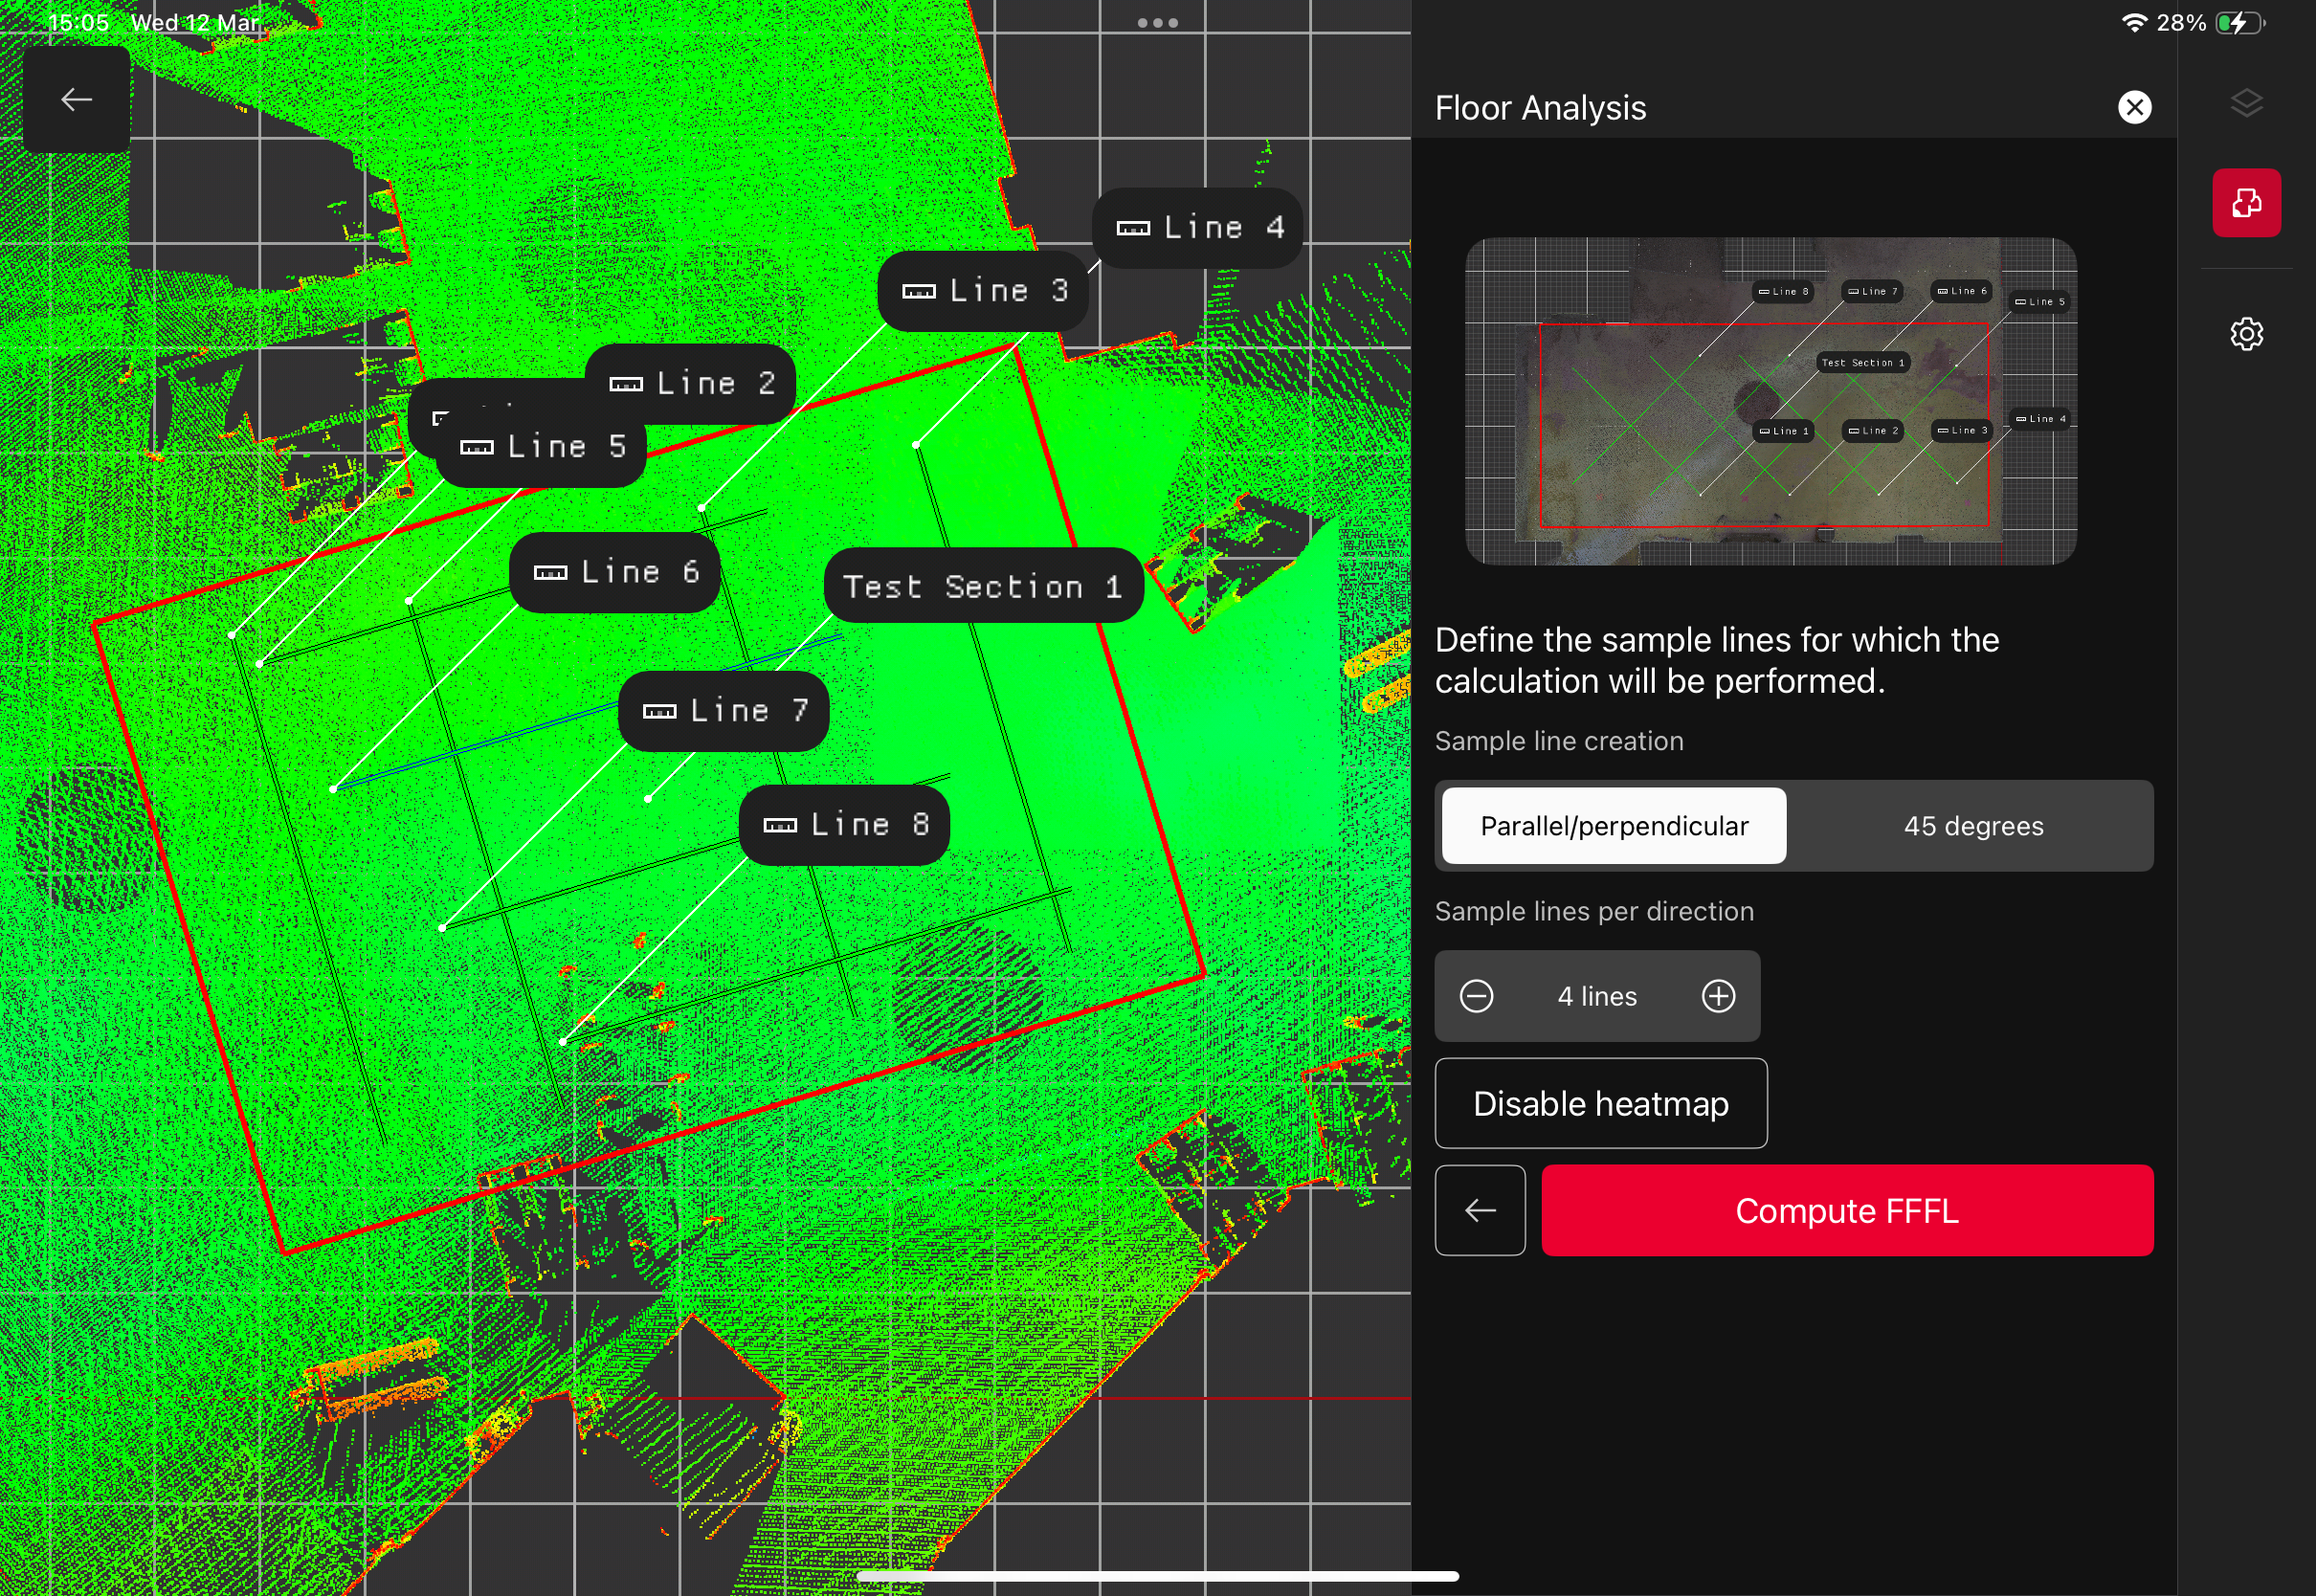
Task: Open the floor overview thumbnail preview
Action: click(1770, 401)
